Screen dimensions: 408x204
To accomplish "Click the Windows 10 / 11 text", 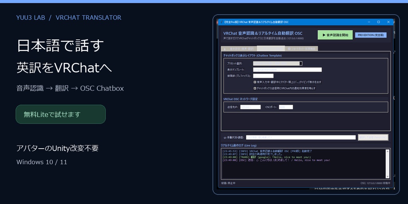I will tap(41, 162).
